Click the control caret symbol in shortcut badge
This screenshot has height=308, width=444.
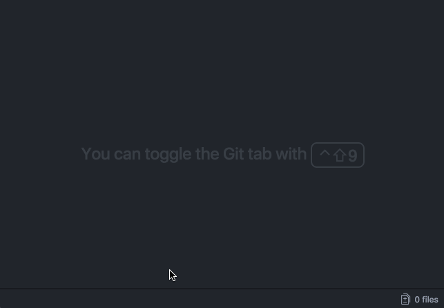pos(325,153)
